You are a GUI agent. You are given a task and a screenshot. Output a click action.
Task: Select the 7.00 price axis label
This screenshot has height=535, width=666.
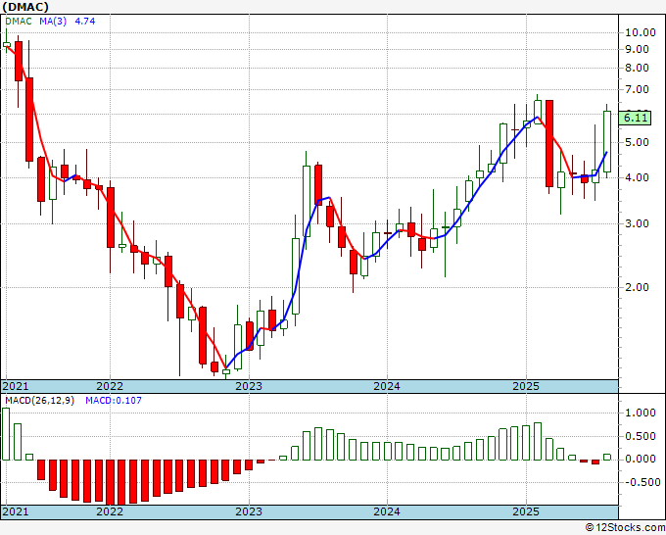coord(637,90)
